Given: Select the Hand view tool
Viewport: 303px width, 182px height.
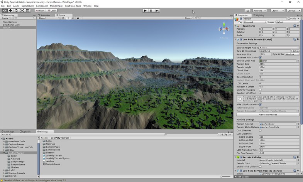Looking at the screenshot, I should click(x=5, y=11).
